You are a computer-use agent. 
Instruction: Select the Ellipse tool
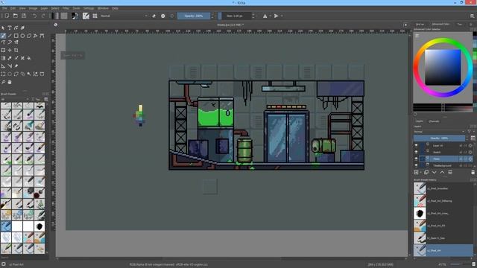click(22, 36)
